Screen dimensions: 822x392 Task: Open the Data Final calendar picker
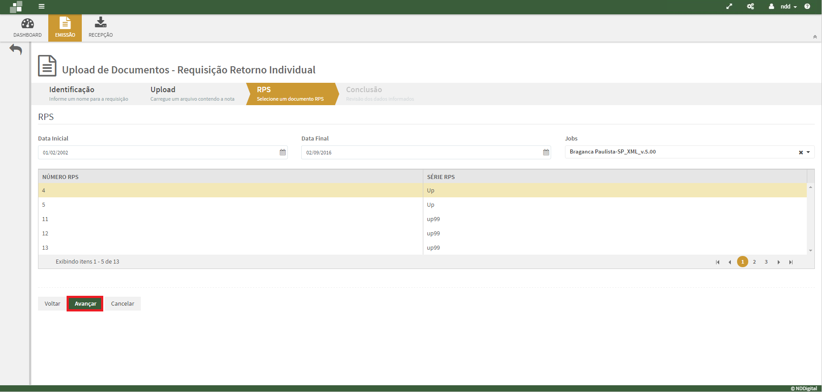pos(546,152)
